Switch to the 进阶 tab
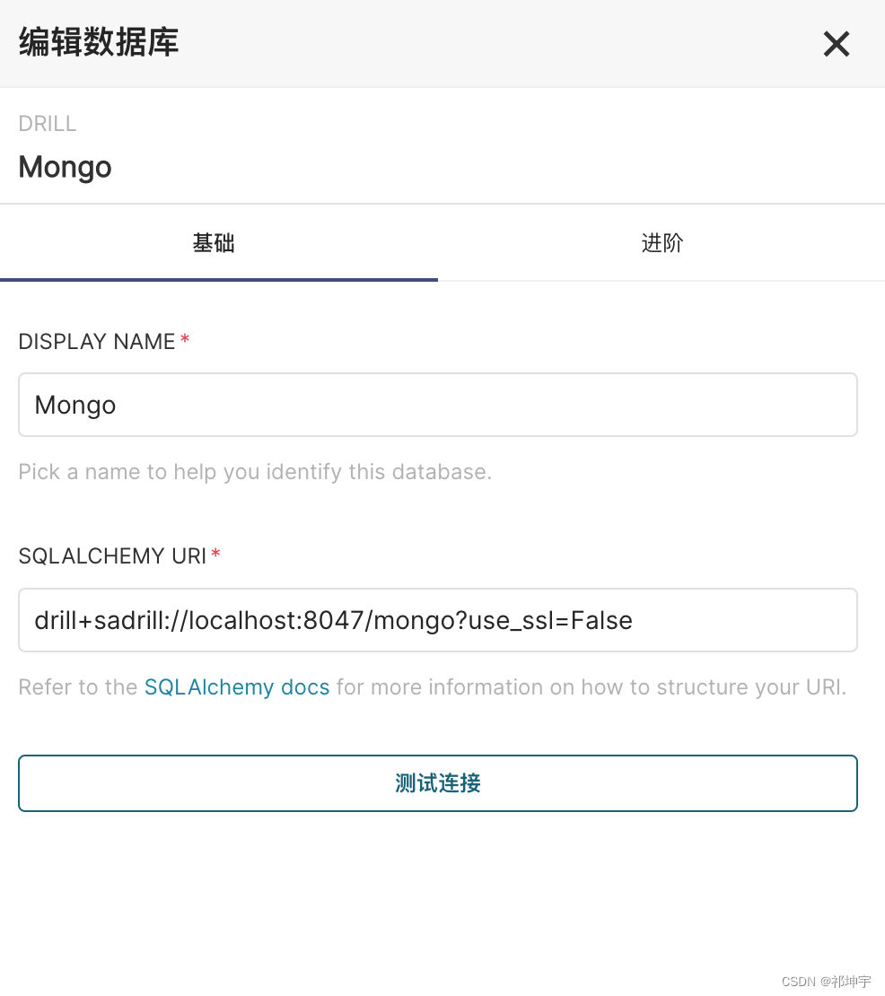 point(662,242)
